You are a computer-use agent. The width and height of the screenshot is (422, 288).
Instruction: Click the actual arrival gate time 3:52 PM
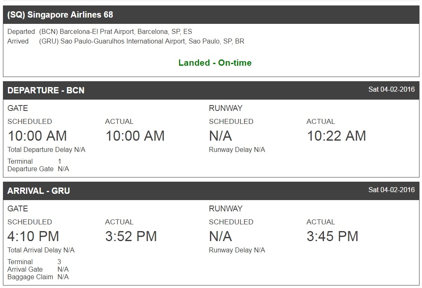tap(131, 236)
